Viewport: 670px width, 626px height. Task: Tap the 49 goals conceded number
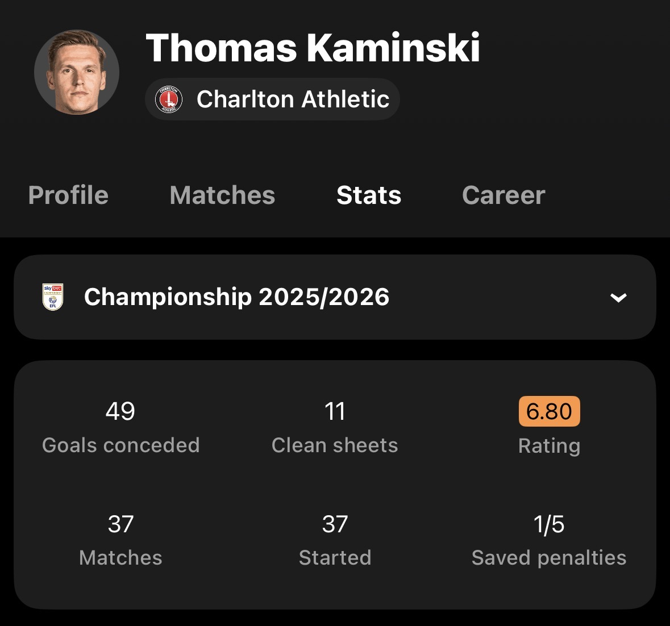pos(120,411)
